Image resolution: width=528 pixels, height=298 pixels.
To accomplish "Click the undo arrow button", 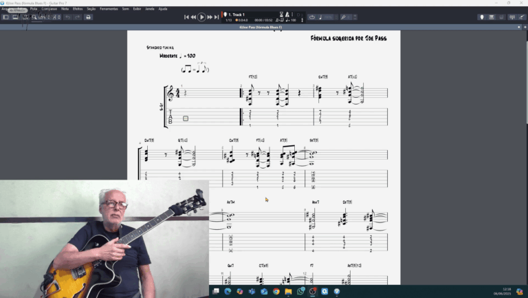I will click(67, 17).
